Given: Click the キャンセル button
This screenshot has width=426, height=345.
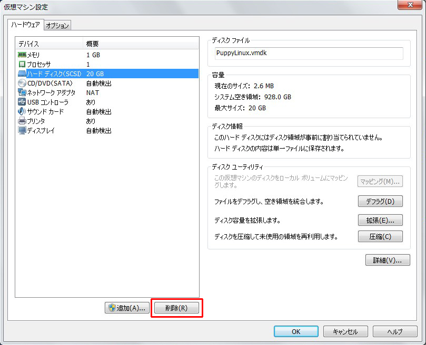Looking at the screenshot, I should click(345, 331).
